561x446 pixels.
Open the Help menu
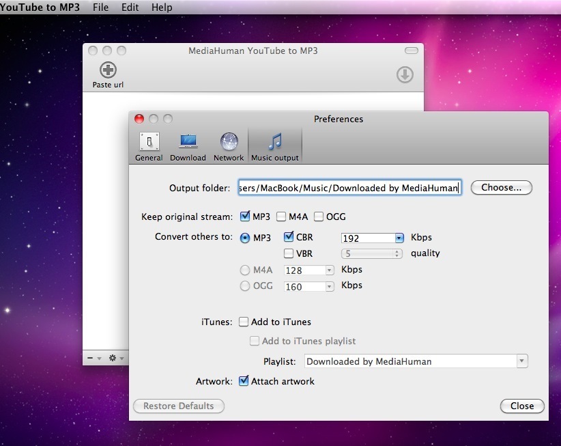[x=162, y=8]
